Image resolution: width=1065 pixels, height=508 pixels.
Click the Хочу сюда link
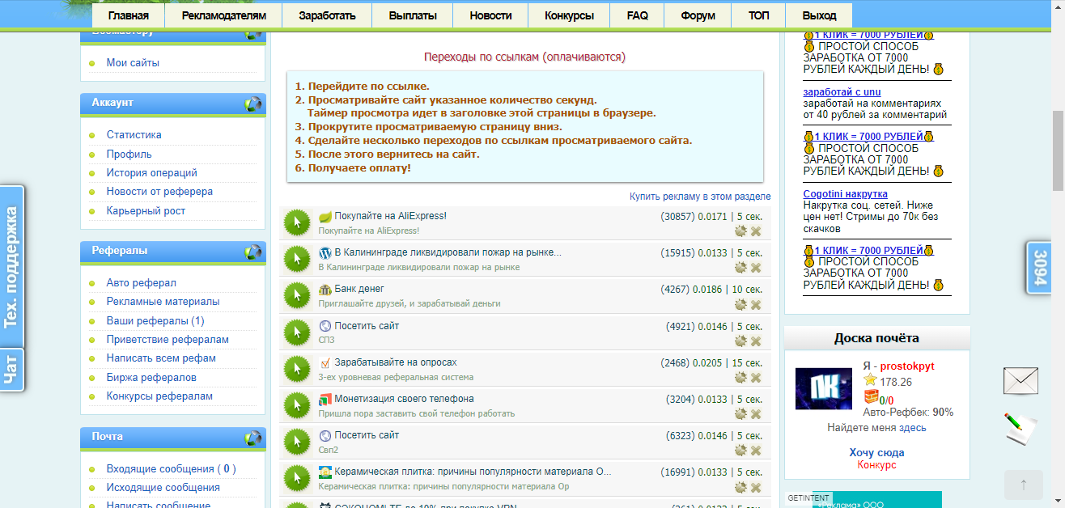pos(876,452)
